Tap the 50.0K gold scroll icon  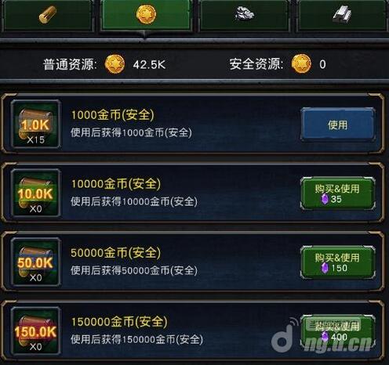36,262
